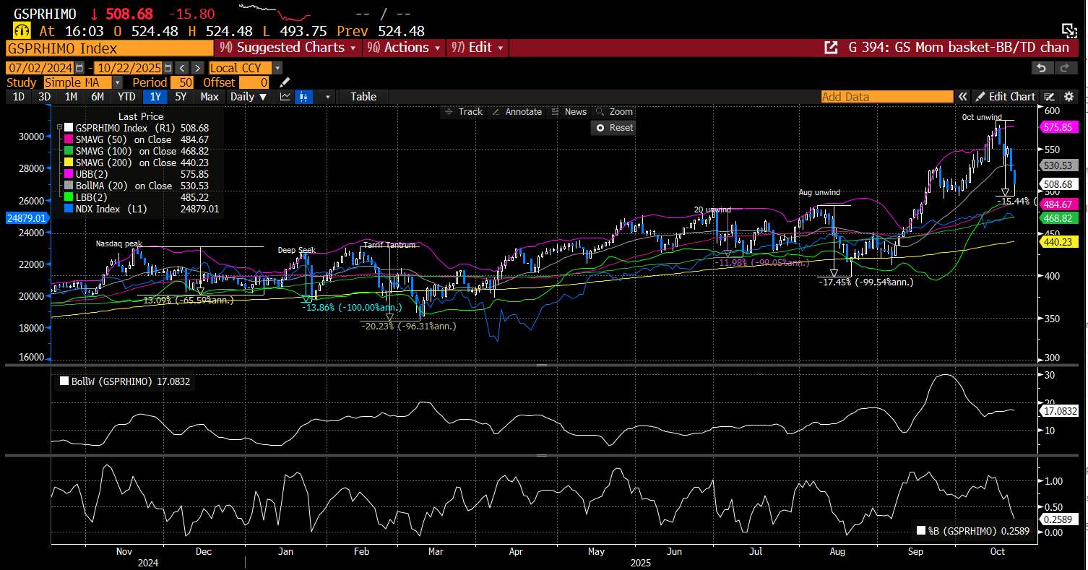Click the Edit Chart button

1005,97
